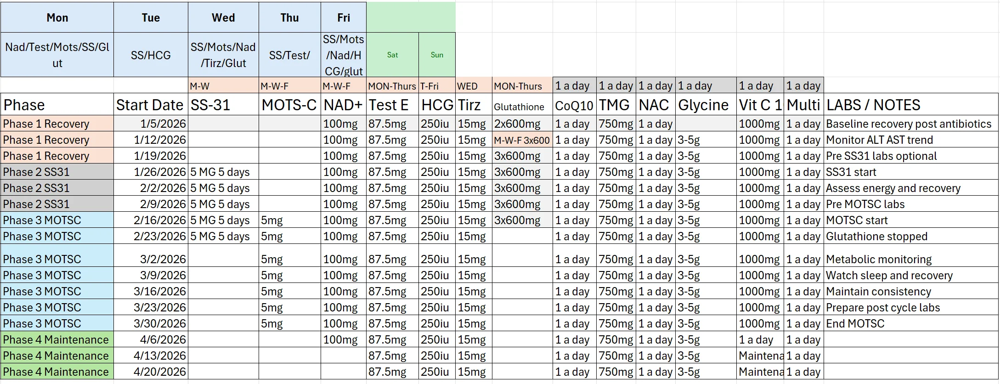Screen dimensions: 1000x384
Task: Select the Phase 2 SS31 cell dated 1/26/2026
Action: click(57, 172)
